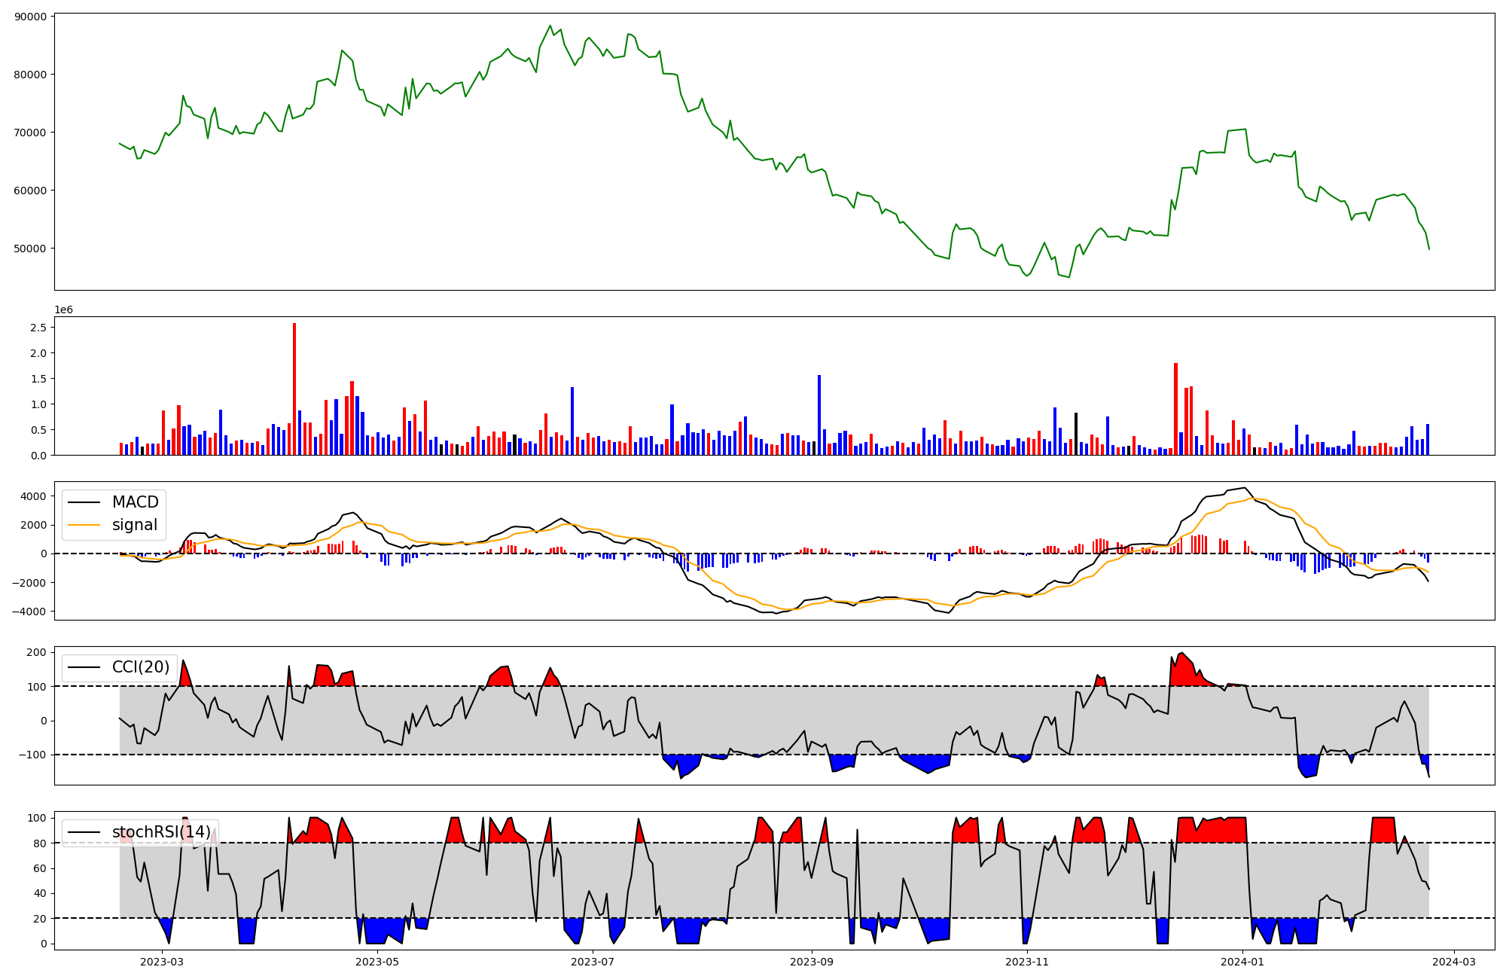Click the 2023-11 x-axis date label

point(1027,962)
